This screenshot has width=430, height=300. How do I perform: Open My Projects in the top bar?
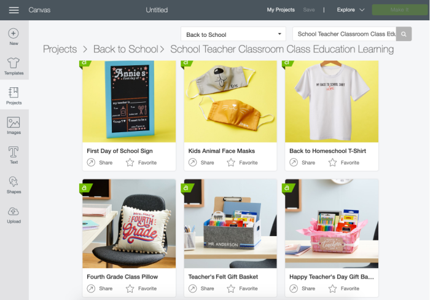(x=281, y=10)
